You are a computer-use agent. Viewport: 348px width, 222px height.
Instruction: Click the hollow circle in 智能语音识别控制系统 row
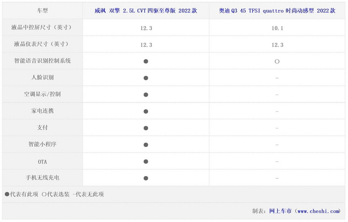(277, 61)
